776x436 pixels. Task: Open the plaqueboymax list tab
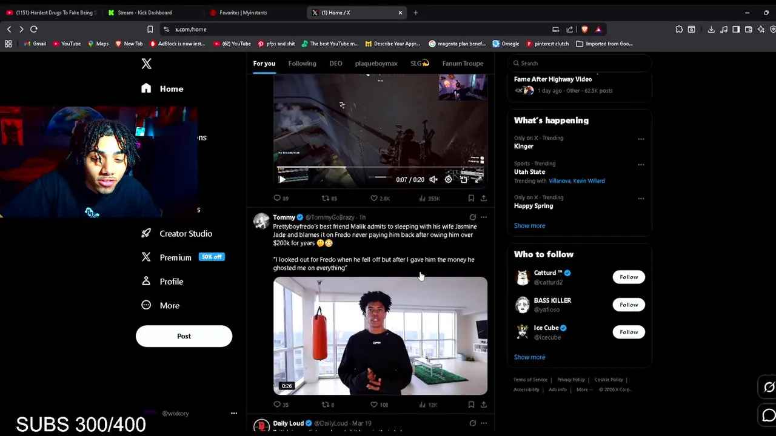click(x=376, y=63)
